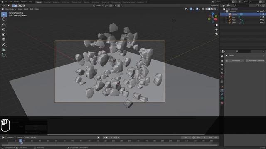Screen dimensions: 266x149
Task: Toggle camera view with the camera icon
Action: pyautogui.click(x=217, y=34)
